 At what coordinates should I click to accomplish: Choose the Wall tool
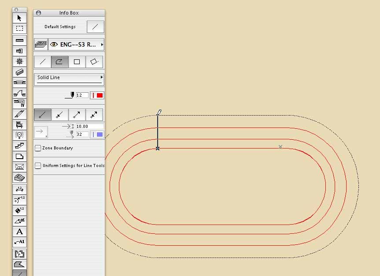click(19, 40)
